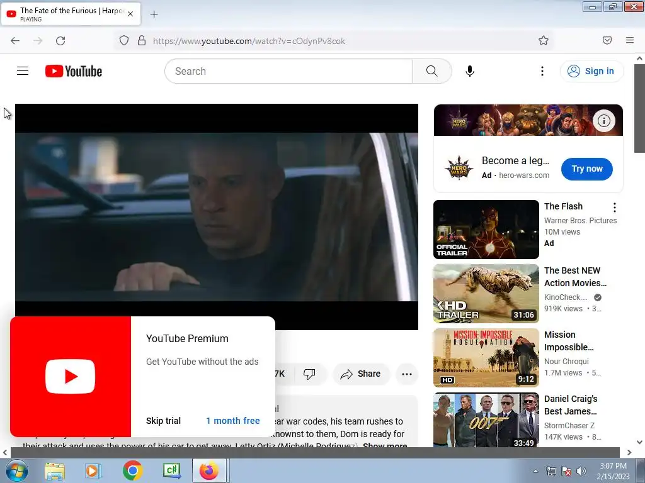Open Mission Impossible Rogue Nation thumbnail
This screenshot has width=645, height=483.
[486, 358]
